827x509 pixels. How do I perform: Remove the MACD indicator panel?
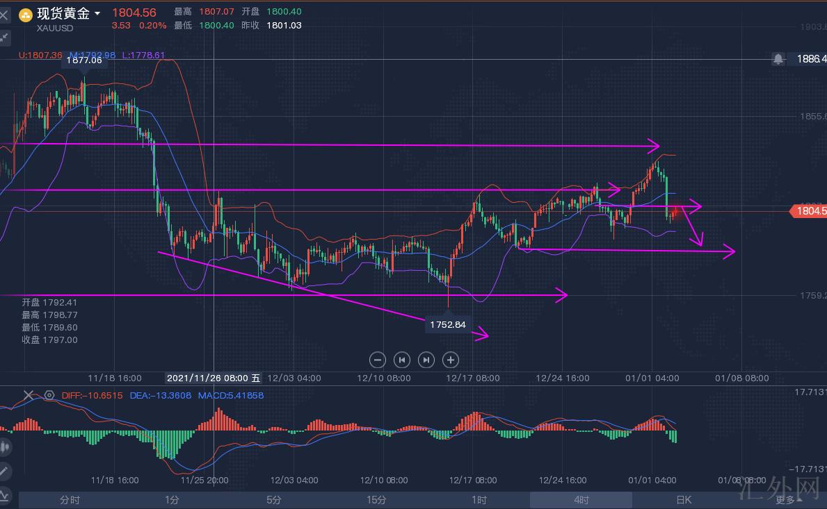click(28, 395)
